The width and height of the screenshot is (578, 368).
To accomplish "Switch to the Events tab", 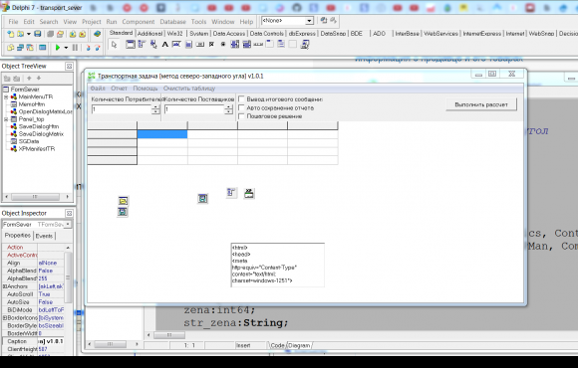I will (44, 236).
